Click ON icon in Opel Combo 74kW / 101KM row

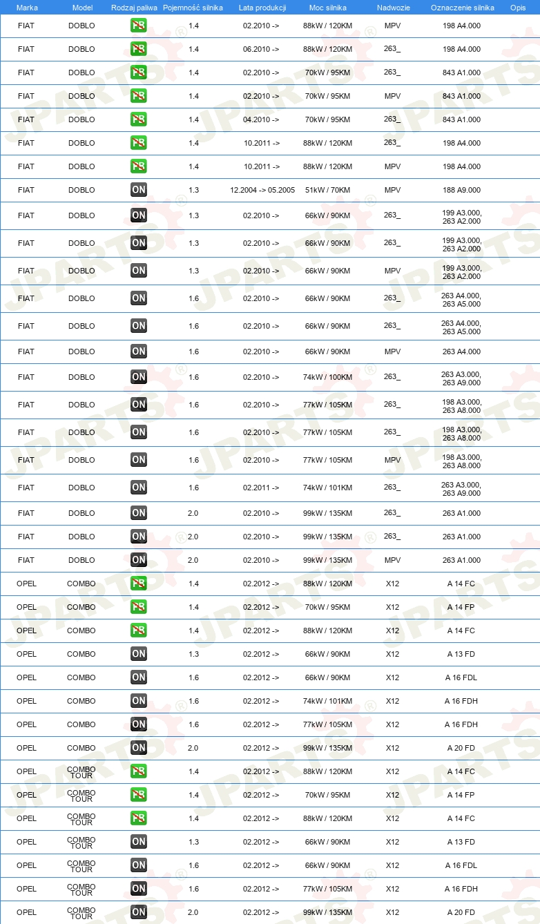point(139,701)
